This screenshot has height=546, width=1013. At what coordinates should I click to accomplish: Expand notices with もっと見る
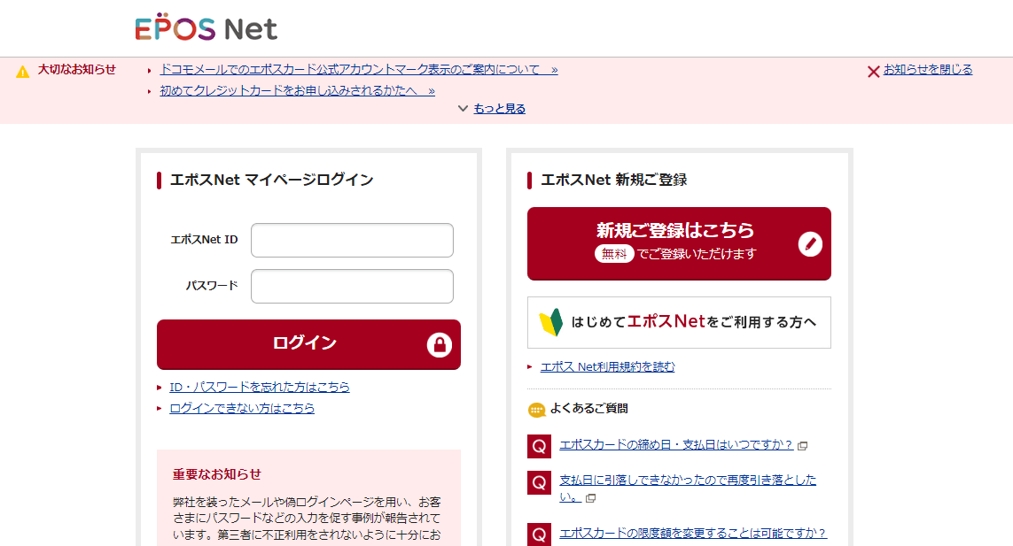pyautogui.click(x=499, y=108)
